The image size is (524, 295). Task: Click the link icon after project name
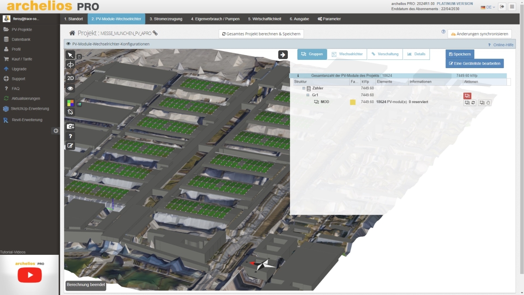coord(155,33)
